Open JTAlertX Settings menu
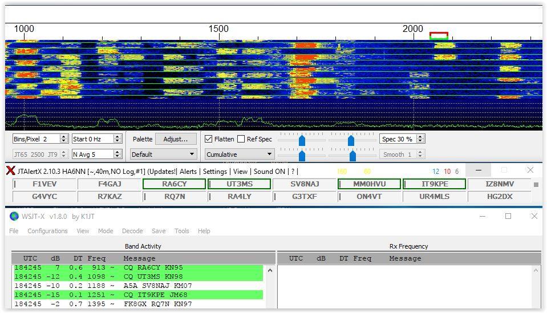 click(215, 171)
